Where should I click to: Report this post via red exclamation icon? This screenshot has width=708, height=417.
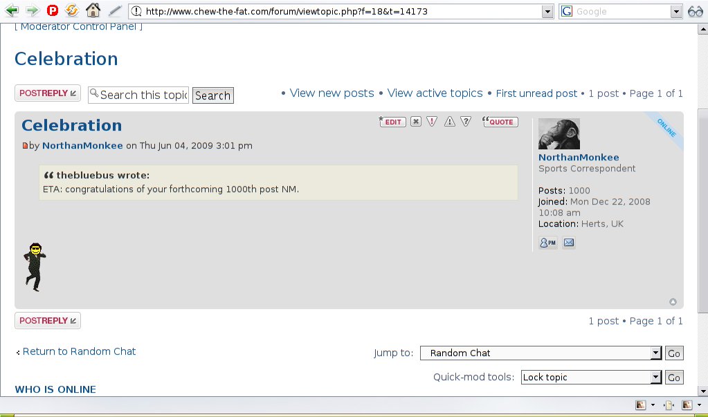pos(432,122)
